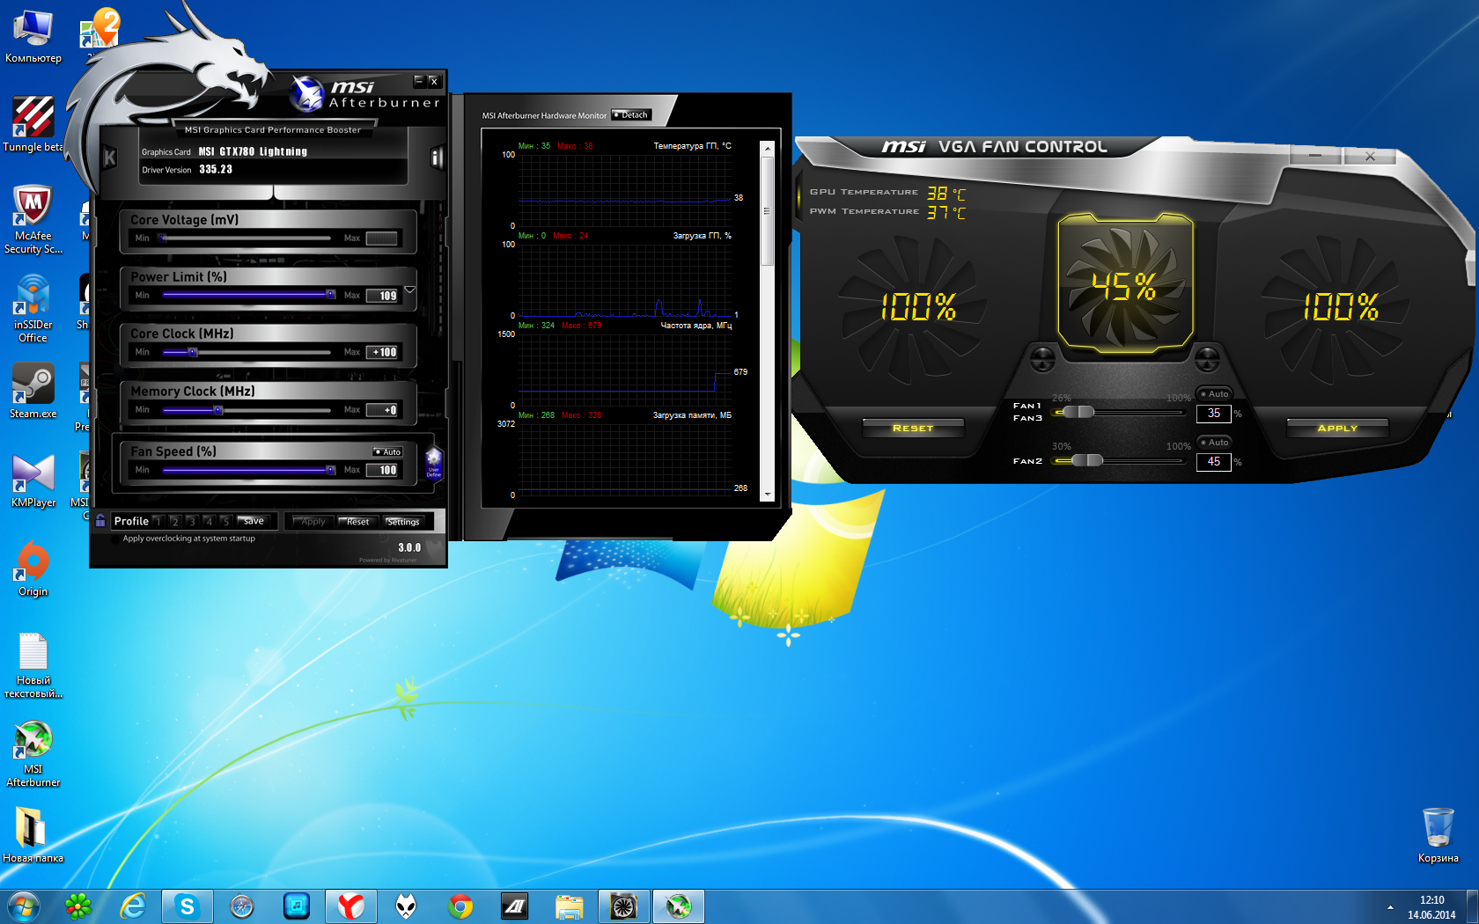
Task: Click the info 'i' button in Afterburner
Action: tap(435, 158)
